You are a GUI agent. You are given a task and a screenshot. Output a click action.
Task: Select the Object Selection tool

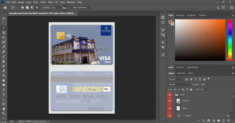[x=4, y=33]
